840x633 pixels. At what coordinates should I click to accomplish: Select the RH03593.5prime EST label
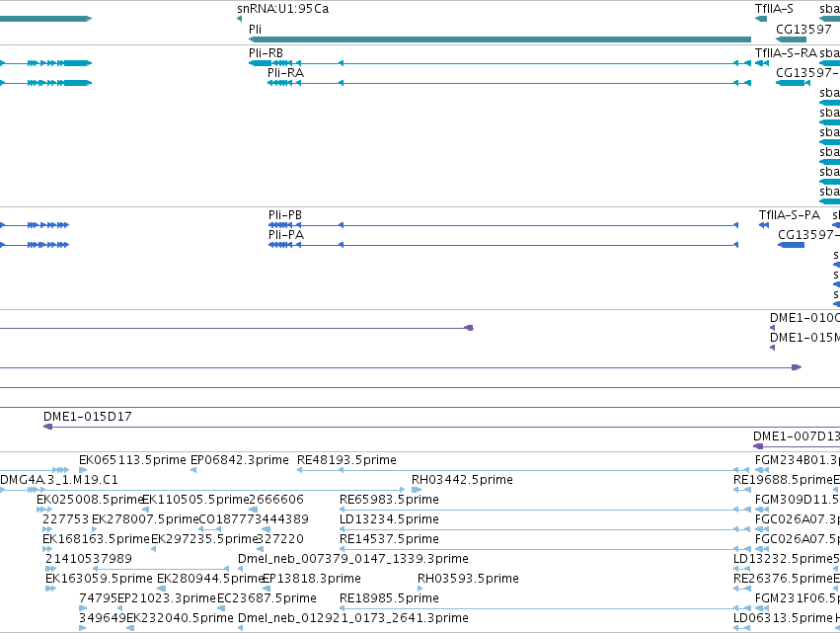tap(468, 579)
